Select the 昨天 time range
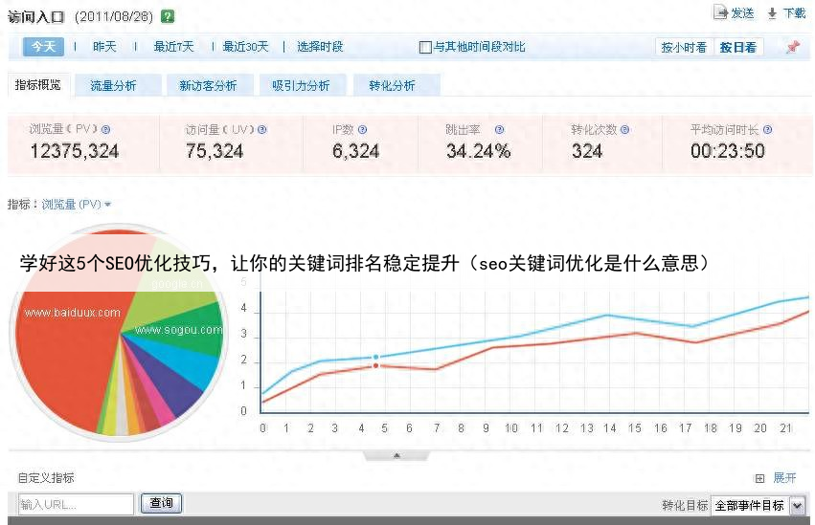Screen dimensions: 815x525 (104, 47)
